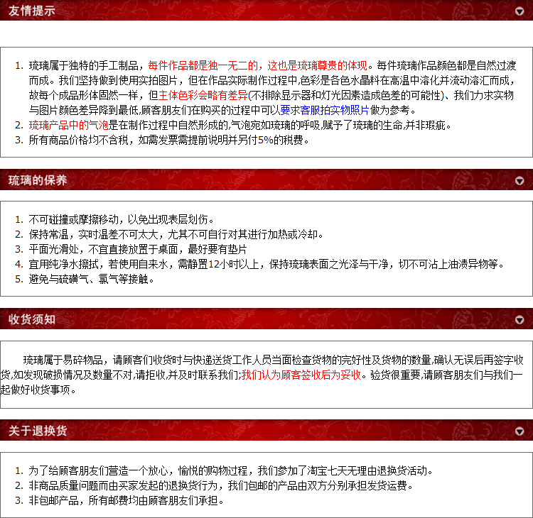Select the 收货须知 header title
Screen dimensions: 533x518
pyautogui.click(x=31, y=319)
